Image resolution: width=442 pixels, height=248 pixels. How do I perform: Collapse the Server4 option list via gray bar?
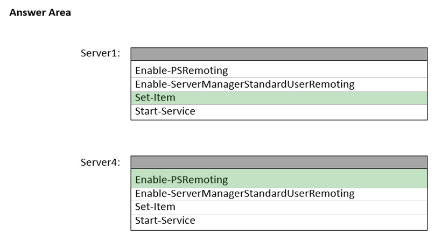click(279, 162)
